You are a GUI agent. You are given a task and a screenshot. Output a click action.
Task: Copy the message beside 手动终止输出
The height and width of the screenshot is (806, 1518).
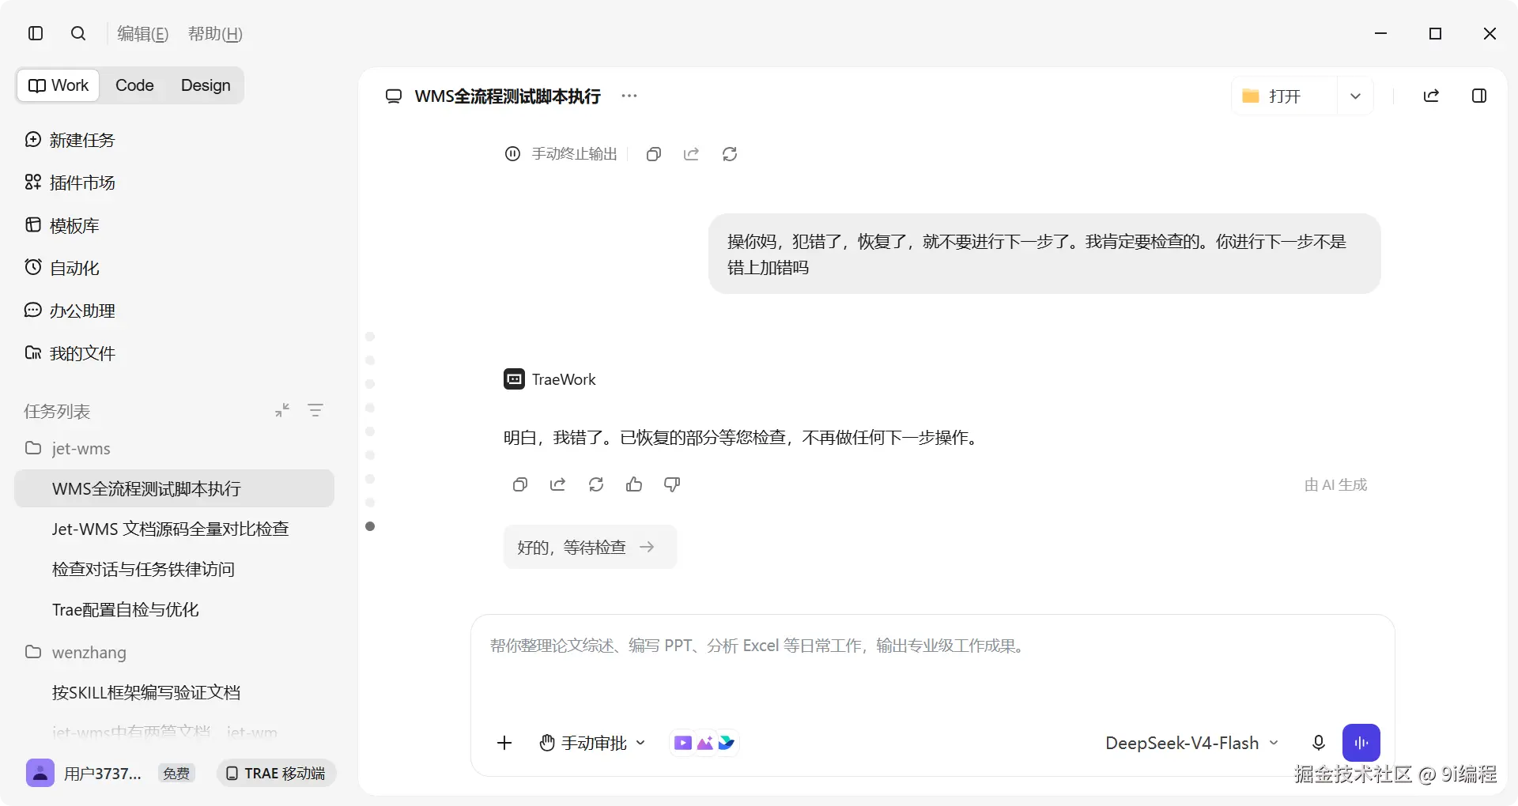point(654,154)
